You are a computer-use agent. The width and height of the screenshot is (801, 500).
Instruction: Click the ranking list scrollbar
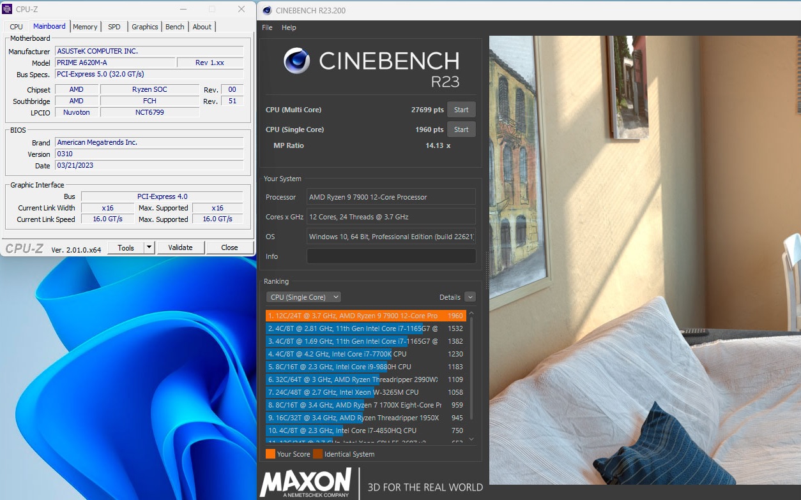pyautogui.click(x=471, y=369)
